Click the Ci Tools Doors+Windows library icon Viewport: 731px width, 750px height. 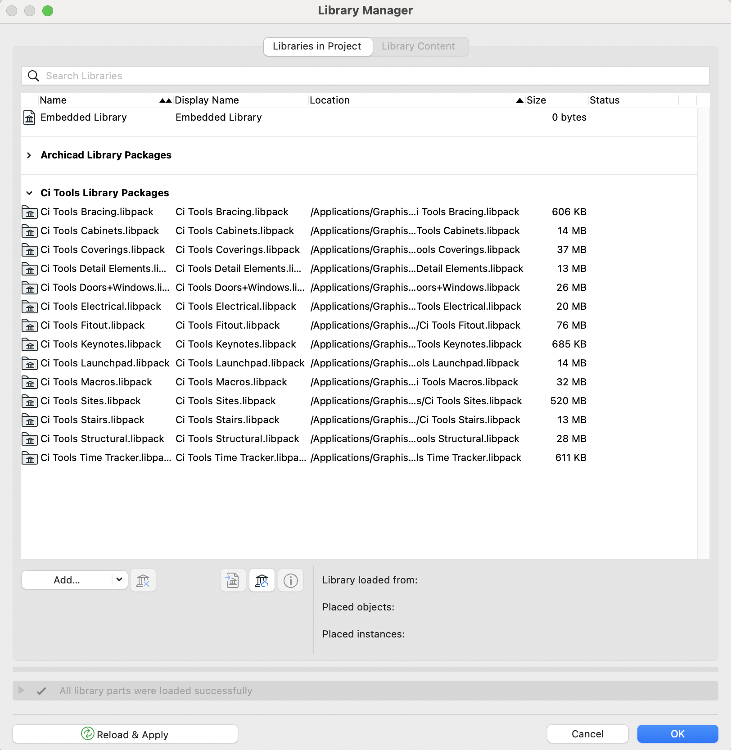[30, 288]
